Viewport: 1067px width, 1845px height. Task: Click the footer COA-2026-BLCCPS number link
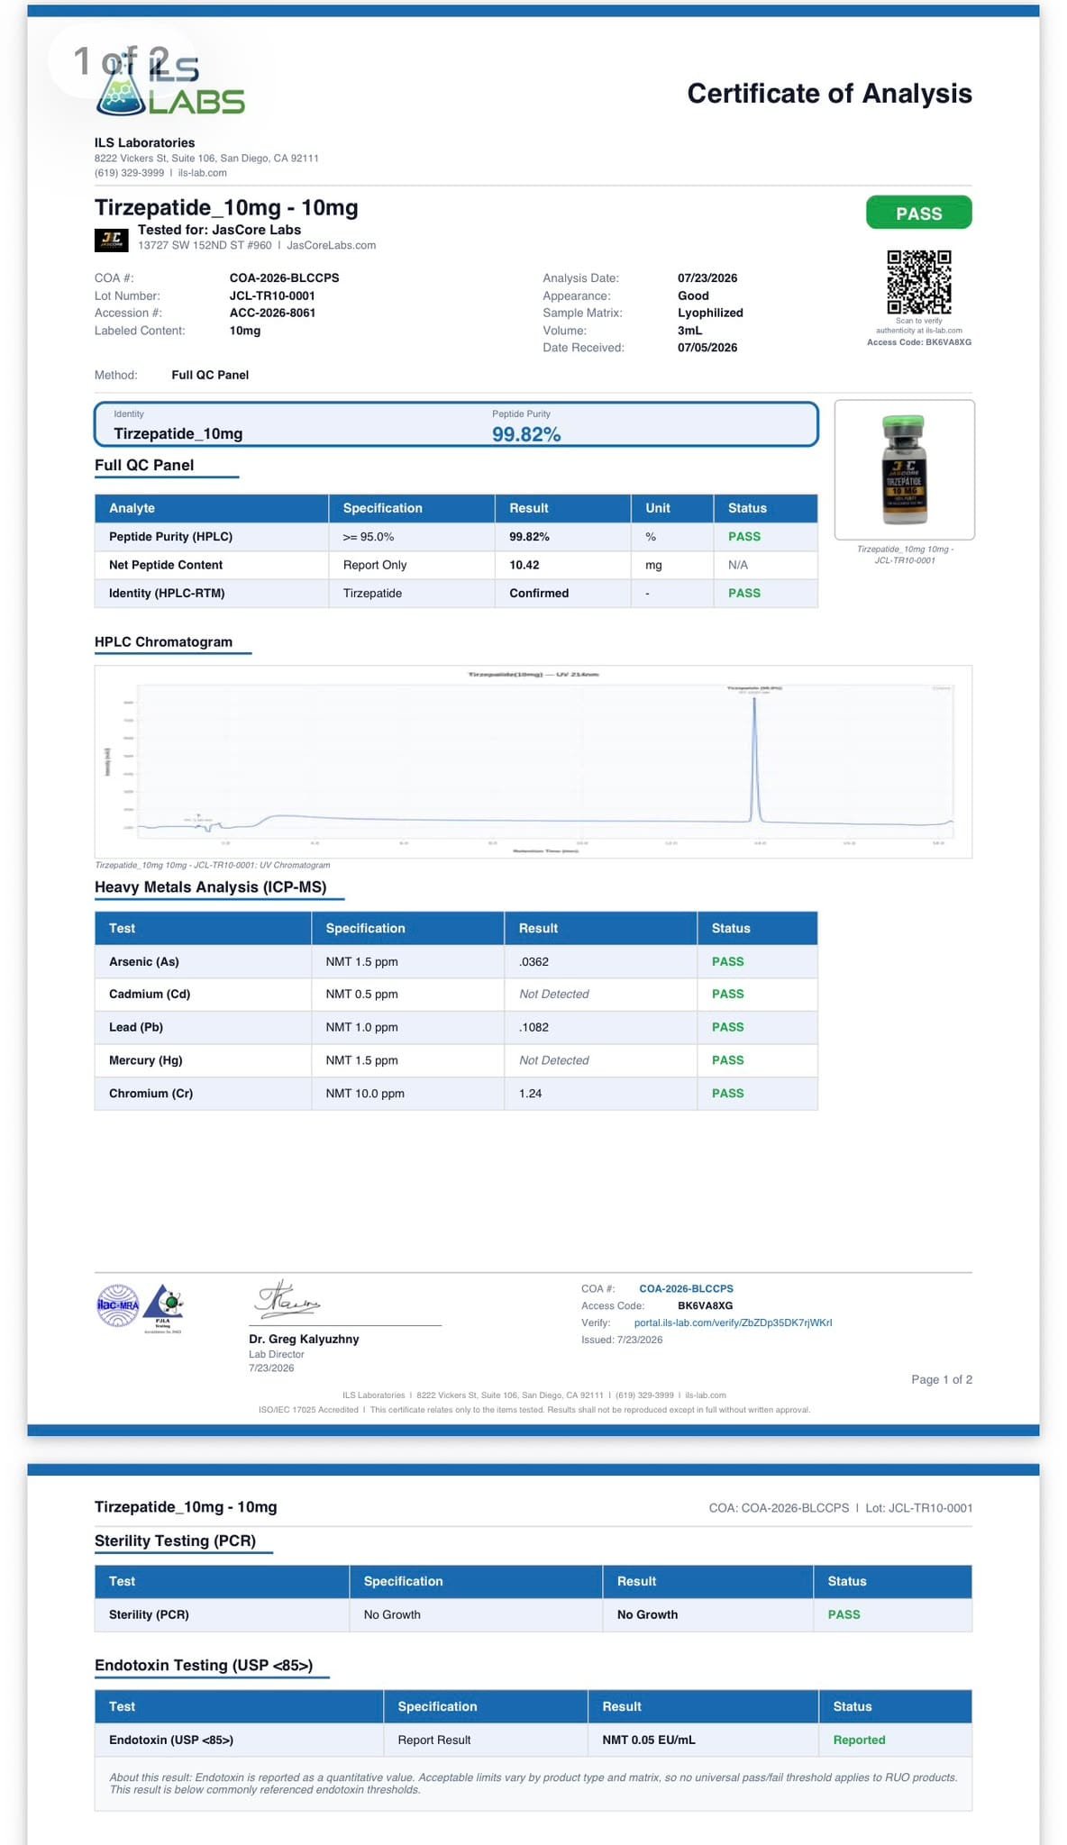click(686, 1288)
